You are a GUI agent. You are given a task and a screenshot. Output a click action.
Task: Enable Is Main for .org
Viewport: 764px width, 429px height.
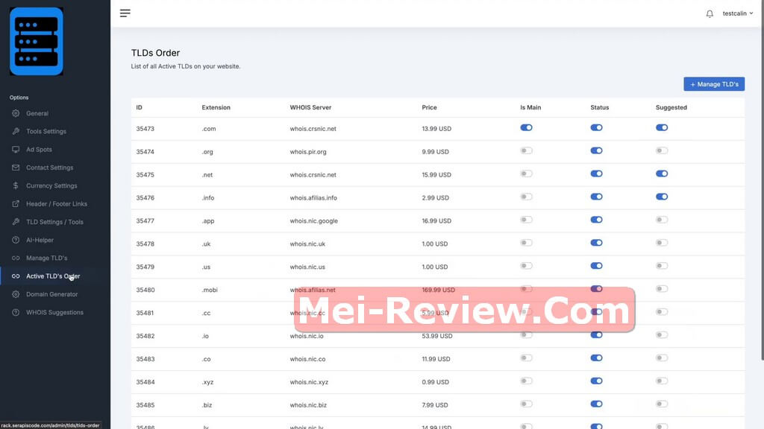[x=526, y=150]
